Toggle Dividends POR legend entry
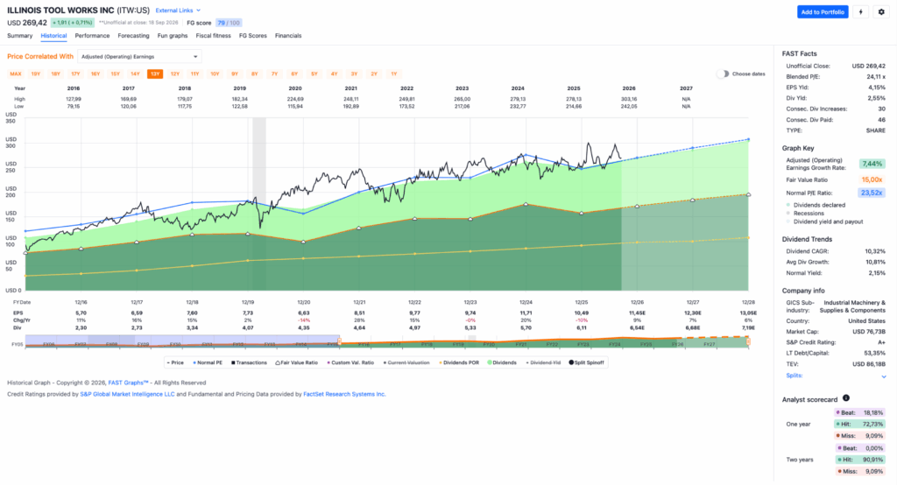The image size is (897, 485). tap(459, 362)
